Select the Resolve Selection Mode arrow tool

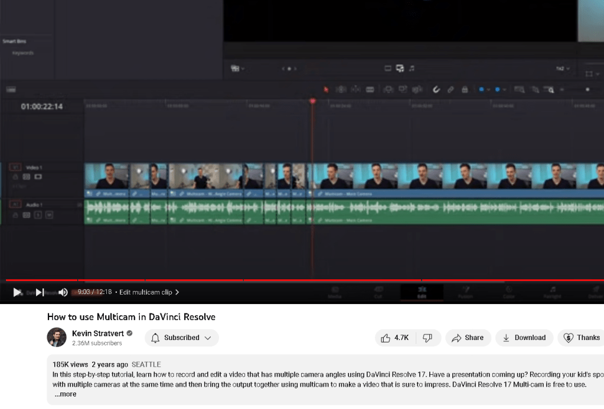[327, 90]
